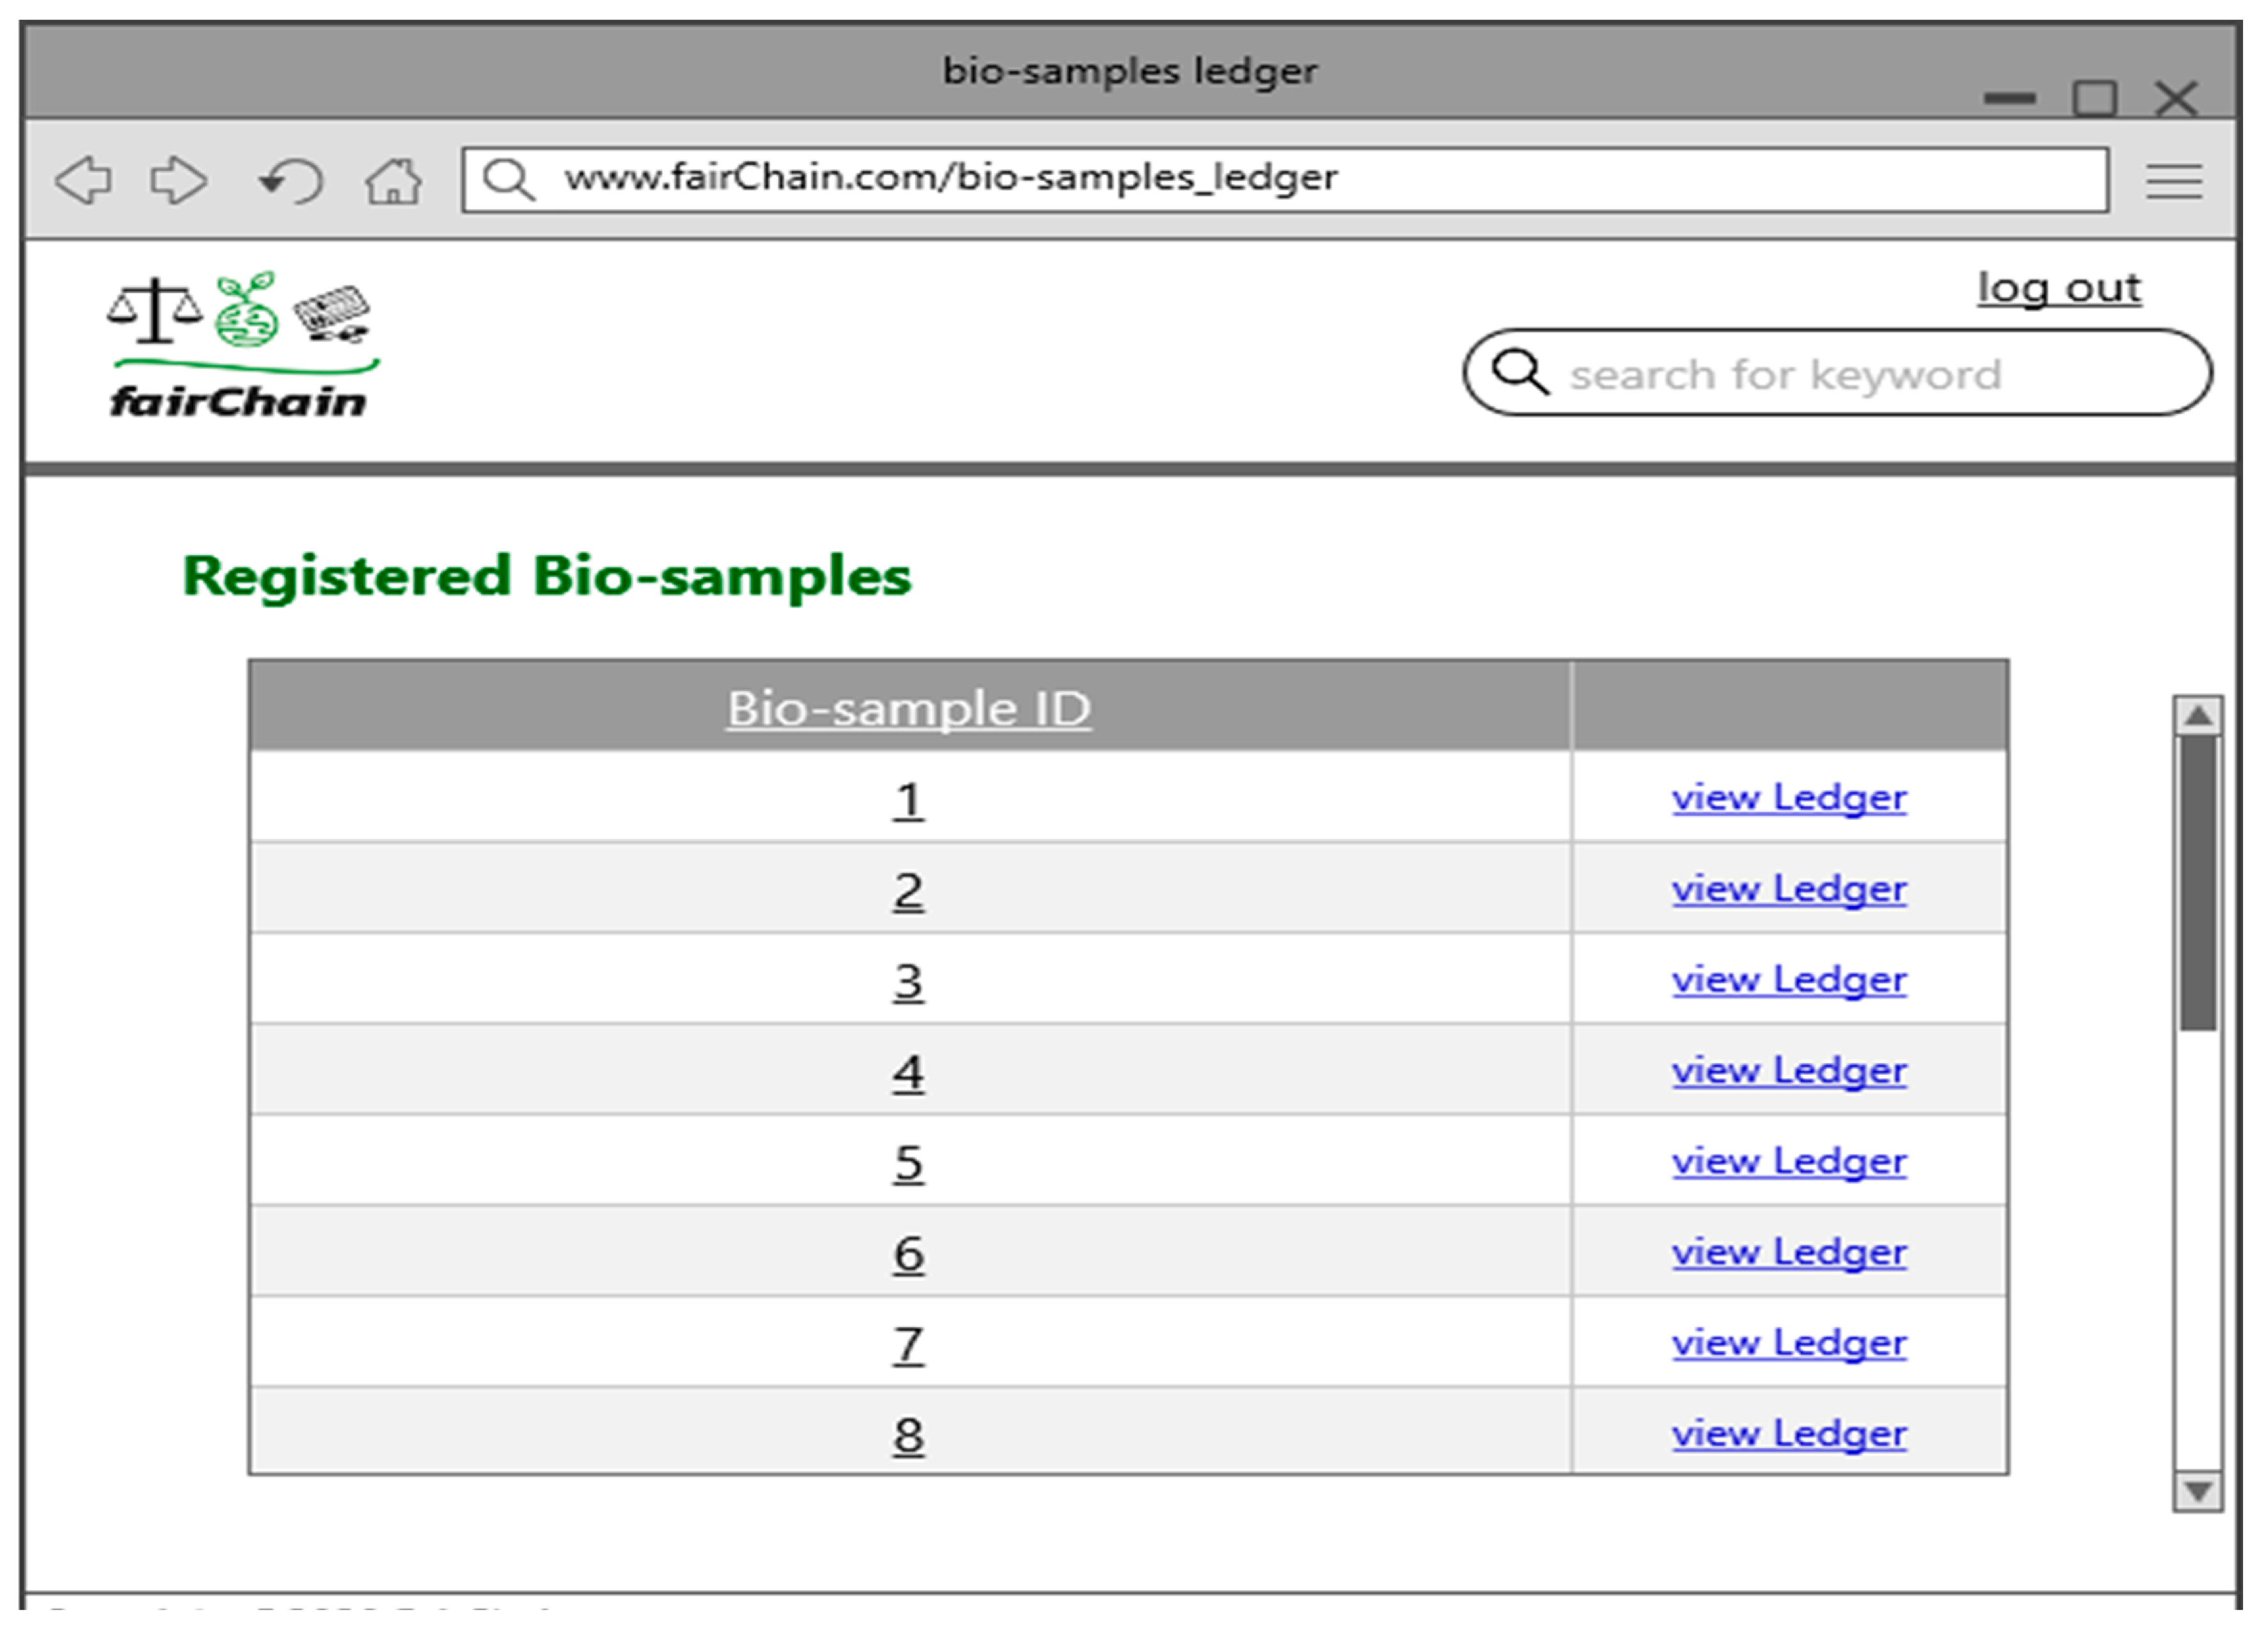Select bio-sample ID 3 link
2268x1638 pixels.
tap(908, 981)
